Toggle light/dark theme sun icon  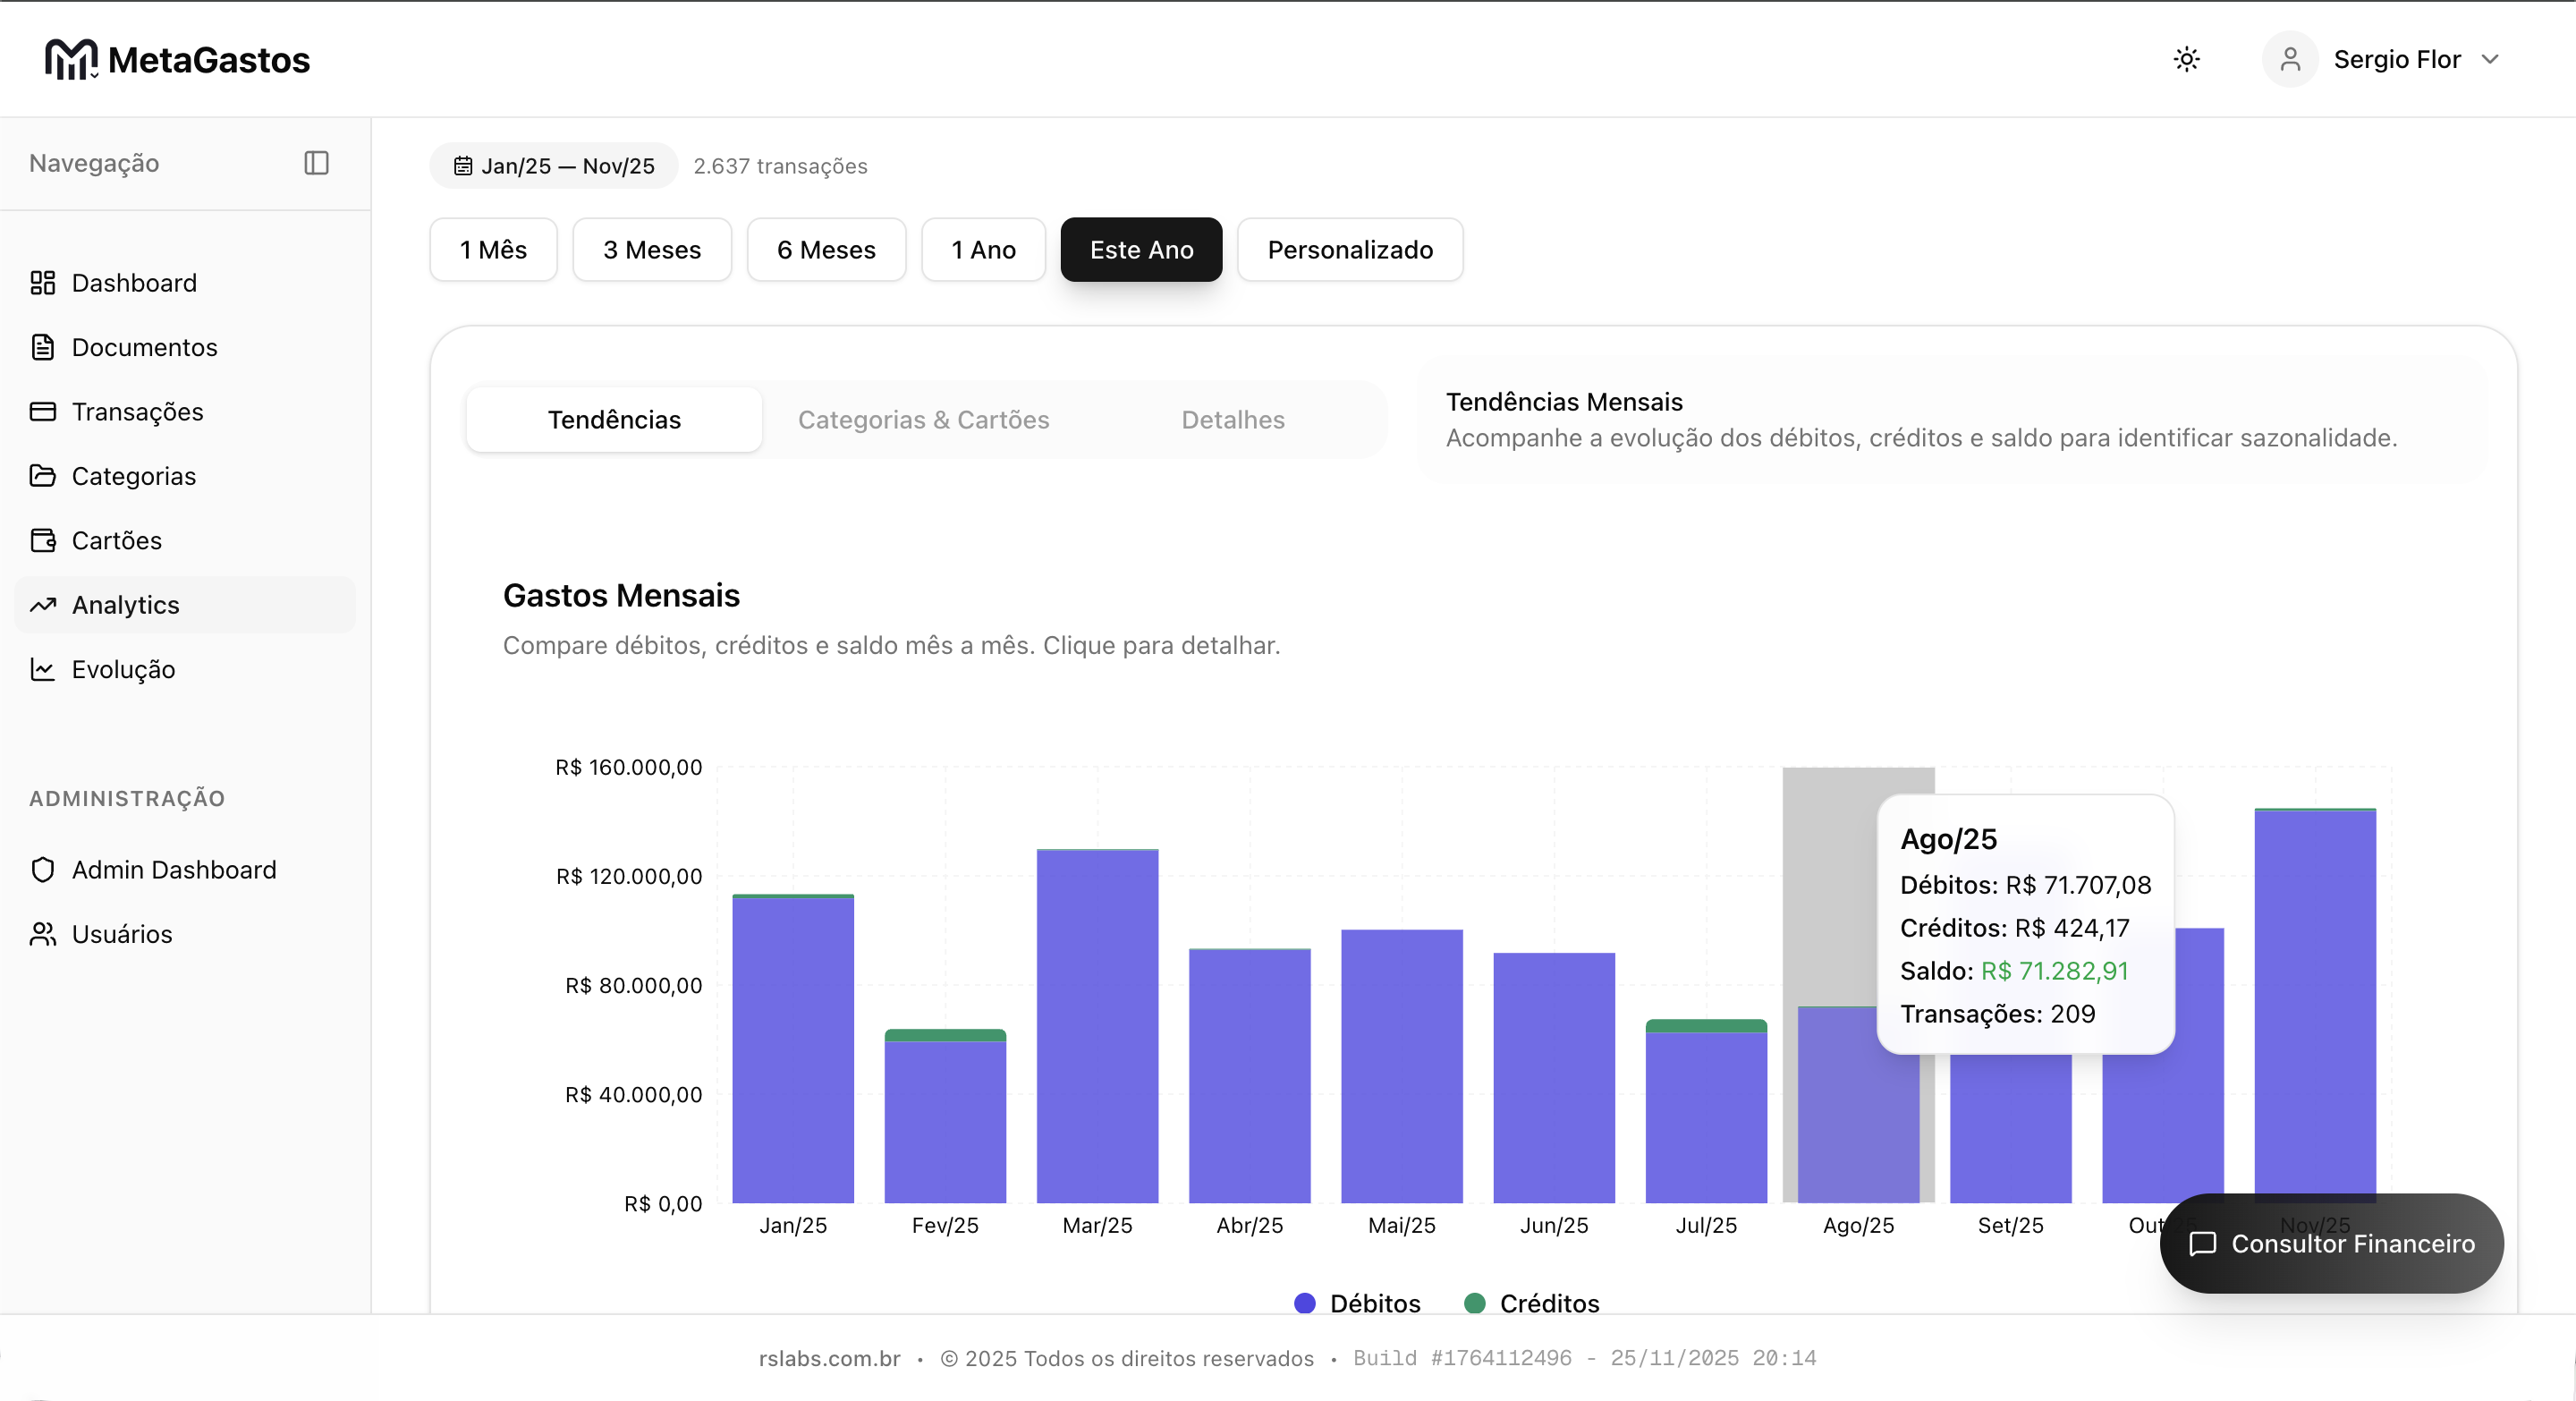(x=2187, y=60)
